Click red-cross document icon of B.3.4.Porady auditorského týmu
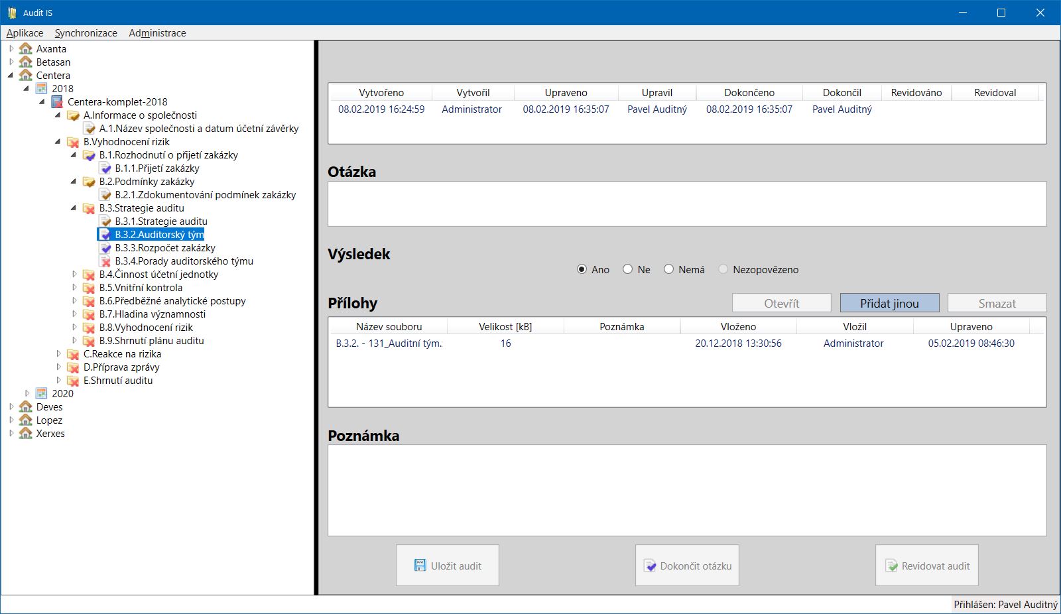The height and width of the screenshot is (614, 1061). coord(105,261)
